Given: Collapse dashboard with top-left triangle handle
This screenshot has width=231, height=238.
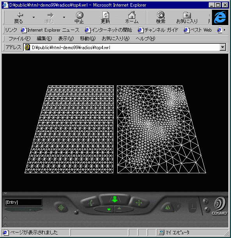Looking at the screenshot, I should pyautogui.click(x=5, y=194).
